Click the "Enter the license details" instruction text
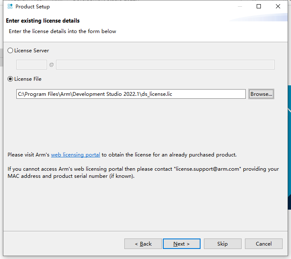Viewport: 291px width, 259px height. pos(62,31)
